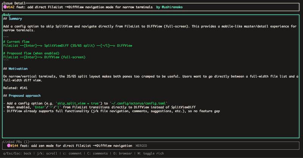Click the 'O: browser' hint
Viewport: 303px width, 158px height.
tap(123, 153)
